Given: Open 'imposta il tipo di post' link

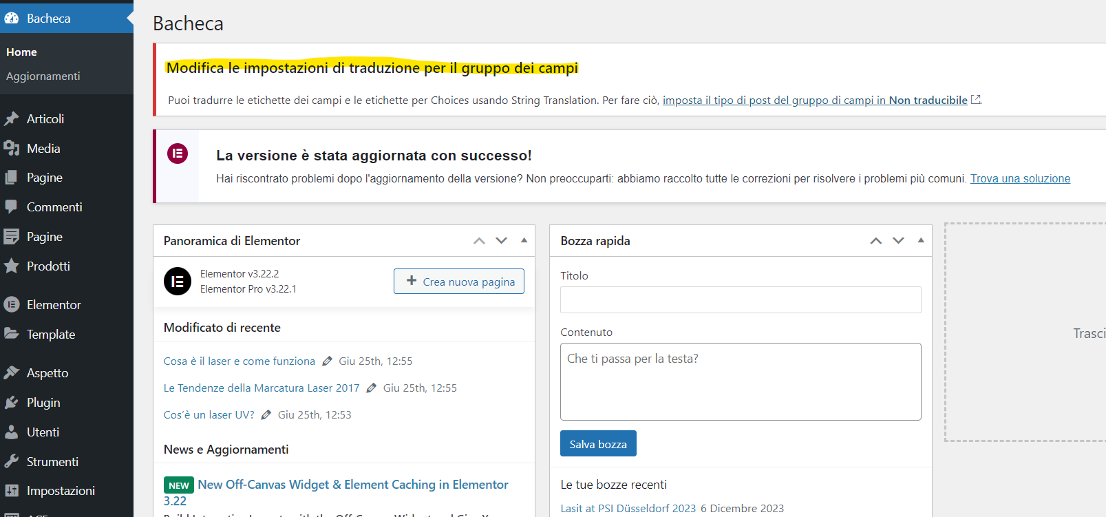Looking at the screenshot, I should point(815,100).
